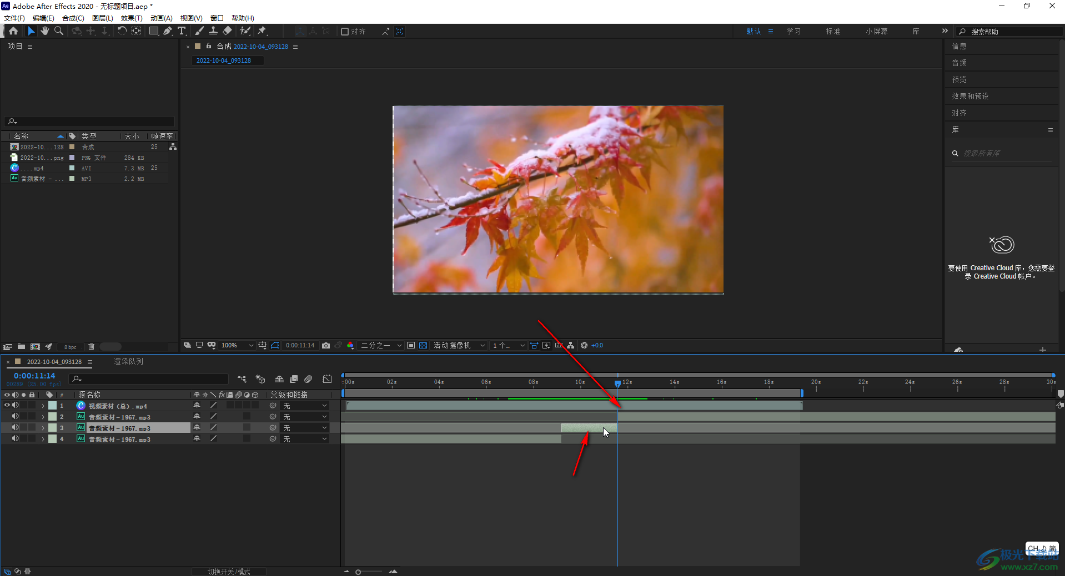
Task: Open composition flowchart in viewer bar
Action: [571, 345]
